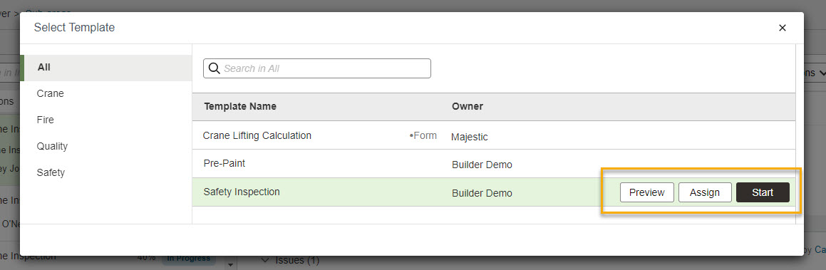
Task: Focus the Search in All field
Action: [x=317, y=68]
